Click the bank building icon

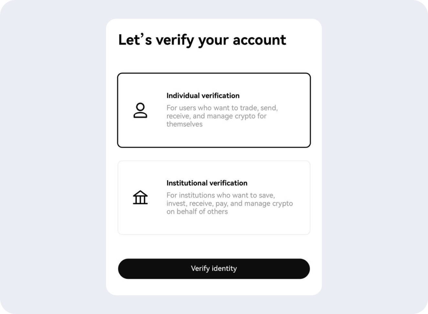click(140, 197)
